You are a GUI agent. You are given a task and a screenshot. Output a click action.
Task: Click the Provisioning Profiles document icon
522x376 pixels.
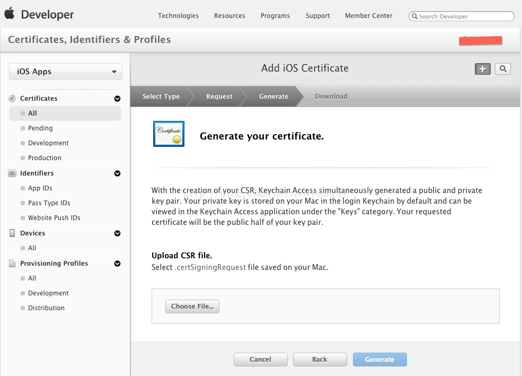pos(13,264)
